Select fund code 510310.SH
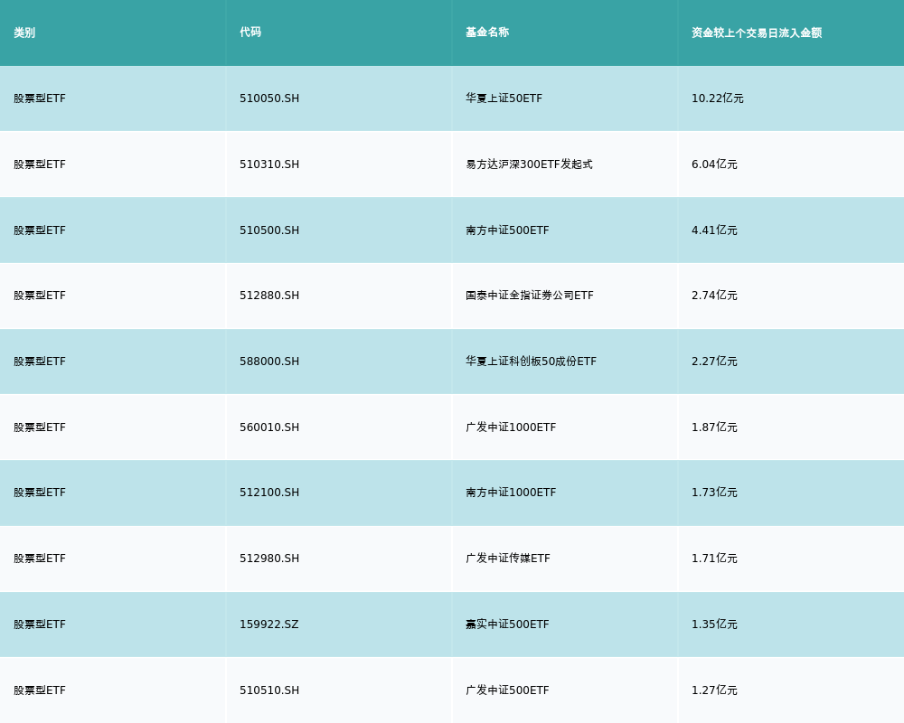 click(269, 164)
